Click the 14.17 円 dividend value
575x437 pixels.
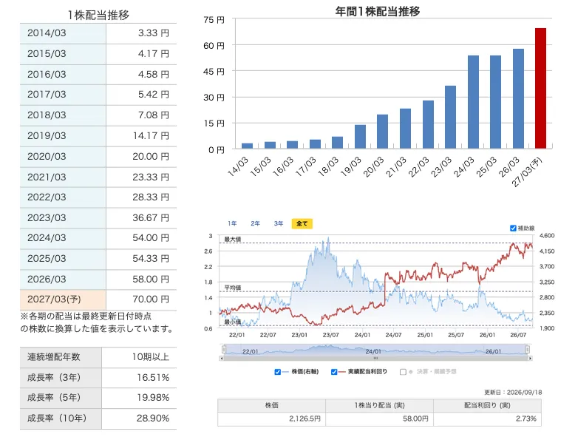(151, 136)
